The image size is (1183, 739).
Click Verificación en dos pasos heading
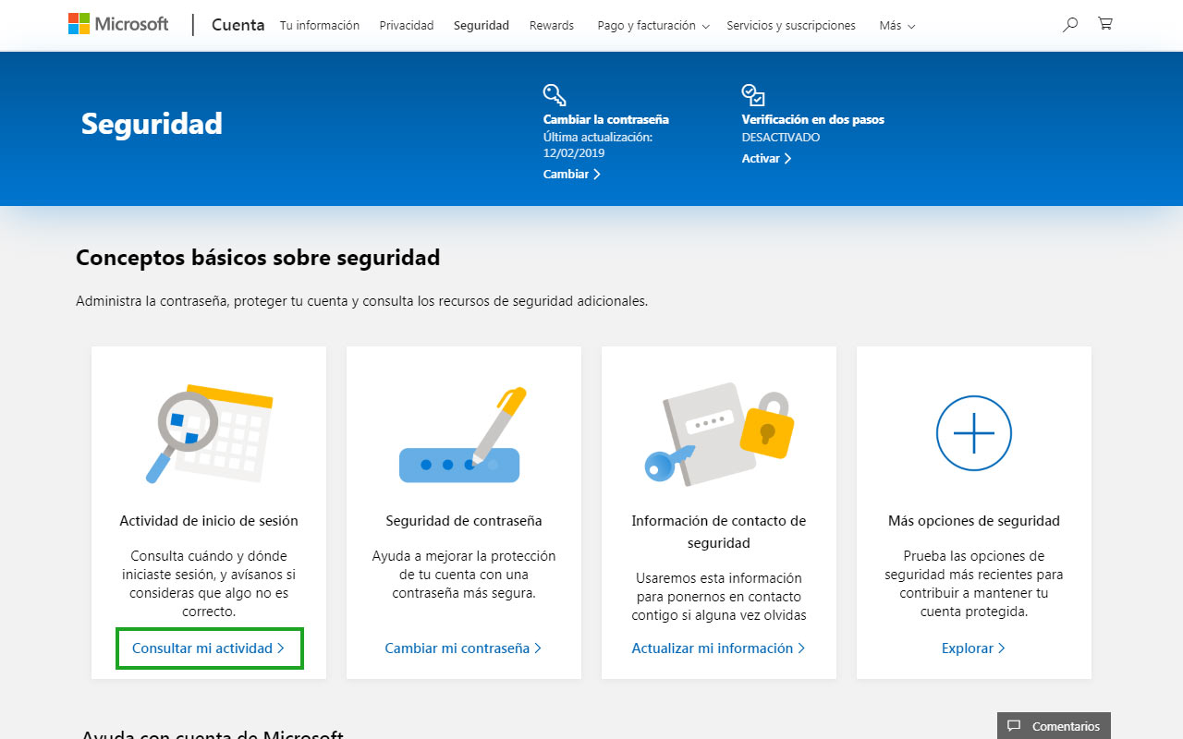click(x=812, y=119)
